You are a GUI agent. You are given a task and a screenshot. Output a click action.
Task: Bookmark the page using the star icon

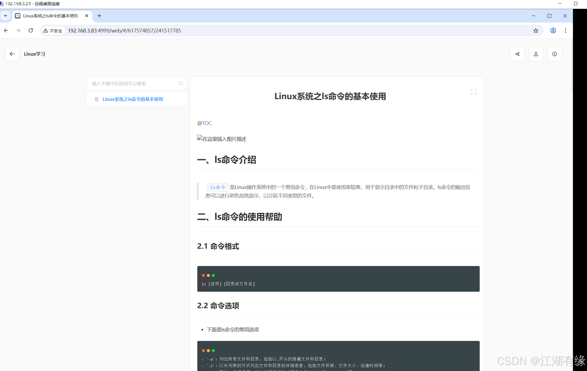click(x=536, y=31)
